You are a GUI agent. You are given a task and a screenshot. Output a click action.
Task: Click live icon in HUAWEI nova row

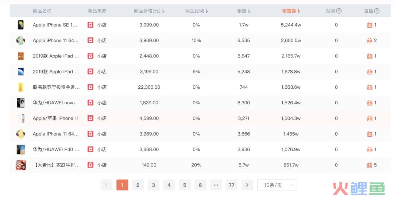pos(369,102)
